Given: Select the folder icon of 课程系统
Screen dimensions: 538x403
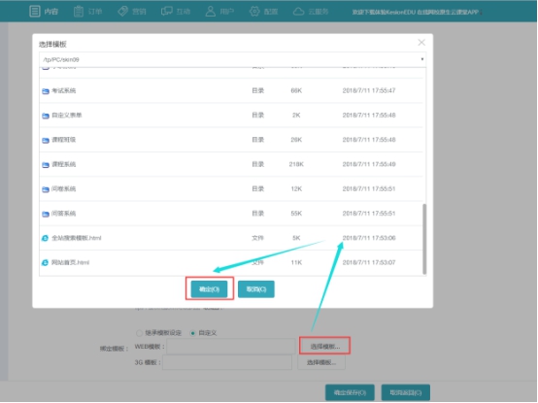Looking at the screenshot, I should click(46, 165).
